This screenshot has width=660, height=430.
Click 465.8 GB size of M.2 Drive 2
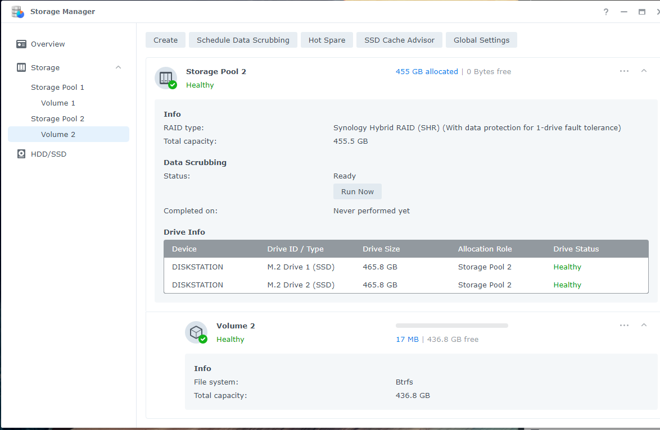tap(379, 285)
